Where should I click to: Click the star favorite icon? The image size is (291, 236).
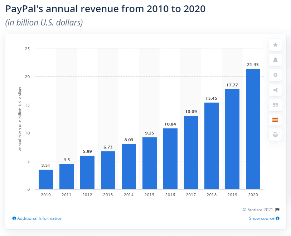pos(275,45)
